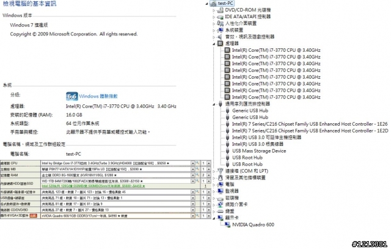Screen dimensions: 391x249
Task: Click the 處理器 CPU row label in parts table
Action: click(x=9, y=163)
